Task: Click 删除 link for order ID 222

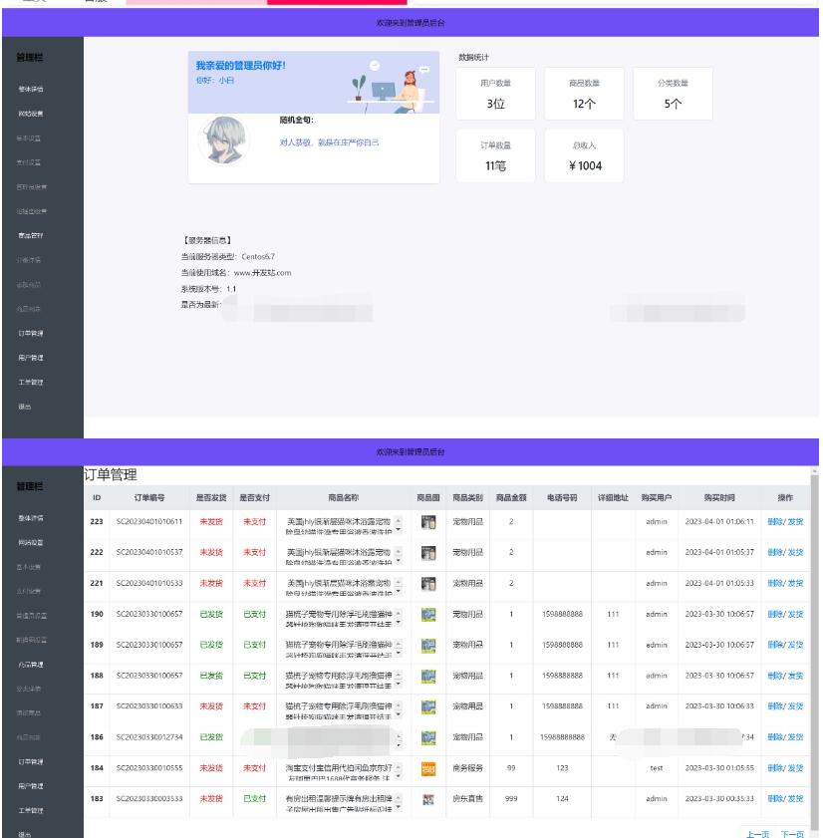Action: pos(775,552)
